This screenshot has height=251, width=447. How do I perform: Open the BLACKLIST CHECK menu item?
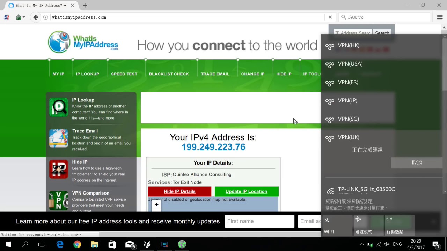click(x=169, y=74)
